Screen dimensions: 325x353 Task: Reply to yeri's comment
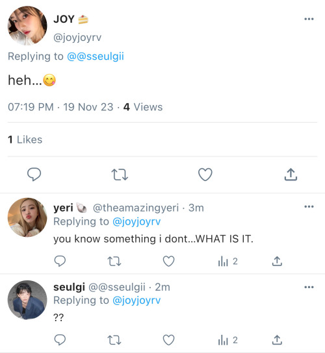(60, 261)
